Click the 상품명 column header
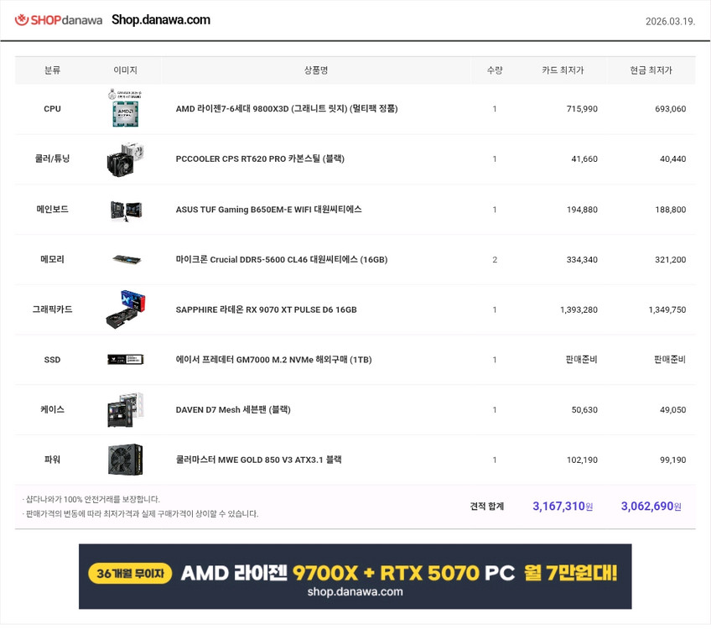Viewport: 711px width, 629px height. click(x=314, y=70)
